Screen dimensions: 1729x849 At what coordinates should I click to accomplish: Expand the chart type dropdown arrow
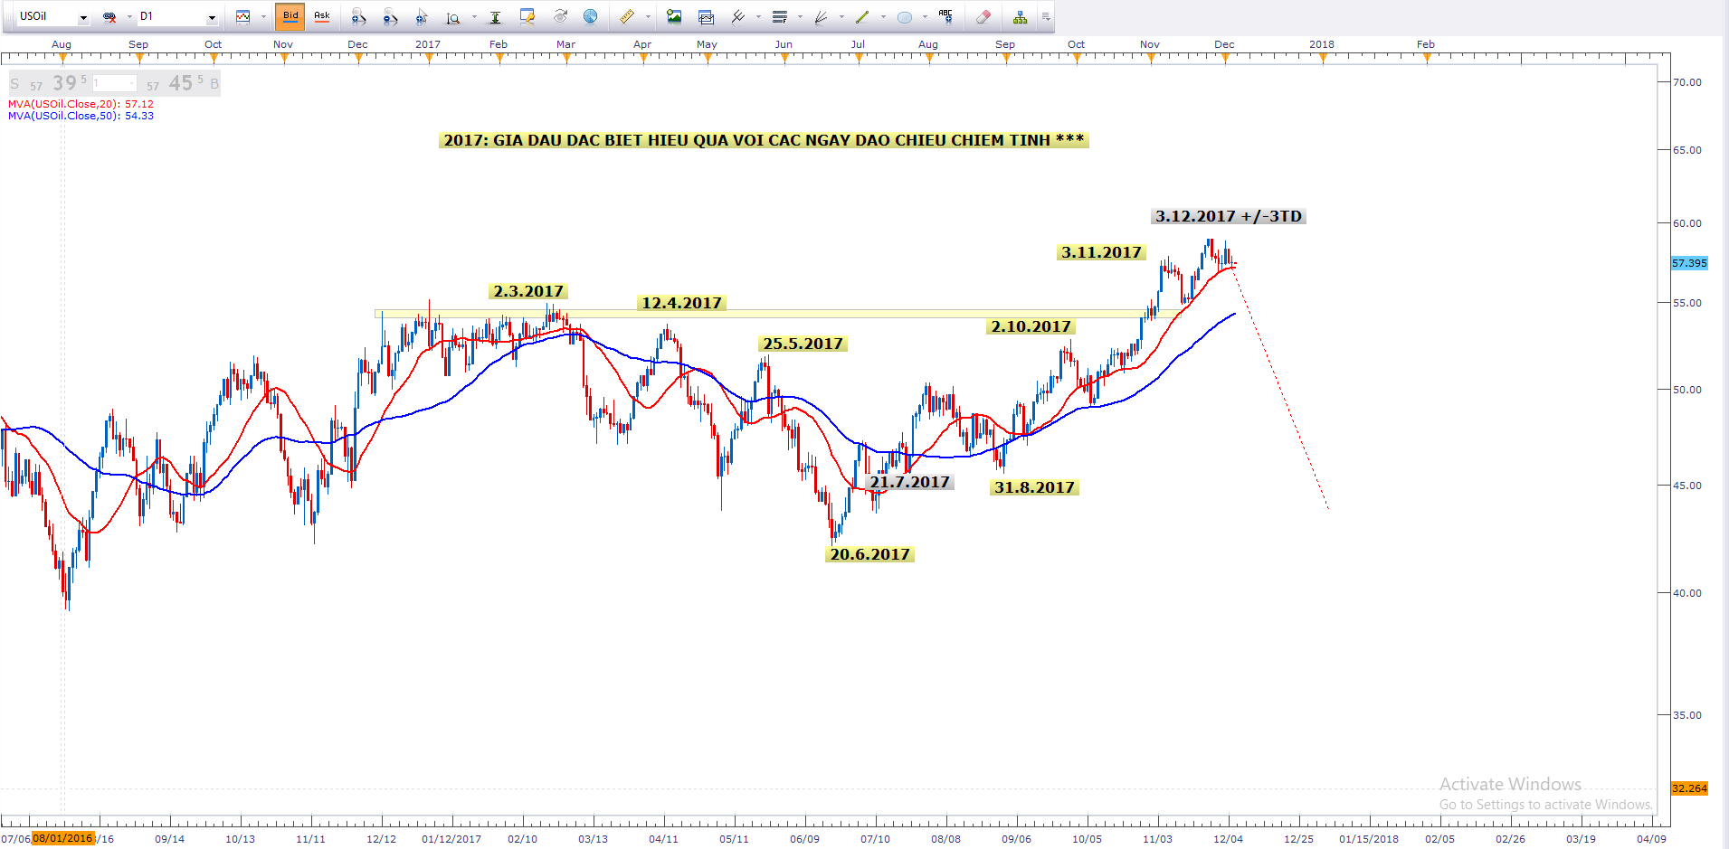[x=263, y=16]
